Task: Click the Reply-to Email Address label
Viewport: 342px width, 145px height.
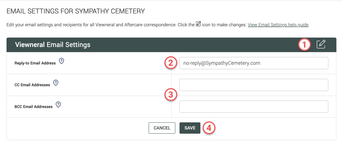Action: pos(35,63)
